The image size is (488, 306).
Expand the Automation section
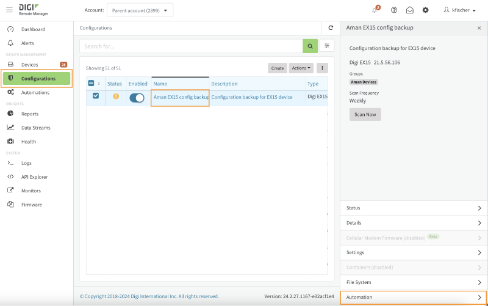pyautogui.click(x=414, y=297)
